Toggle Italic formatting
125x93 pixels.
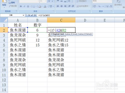(x=24, y=6)
